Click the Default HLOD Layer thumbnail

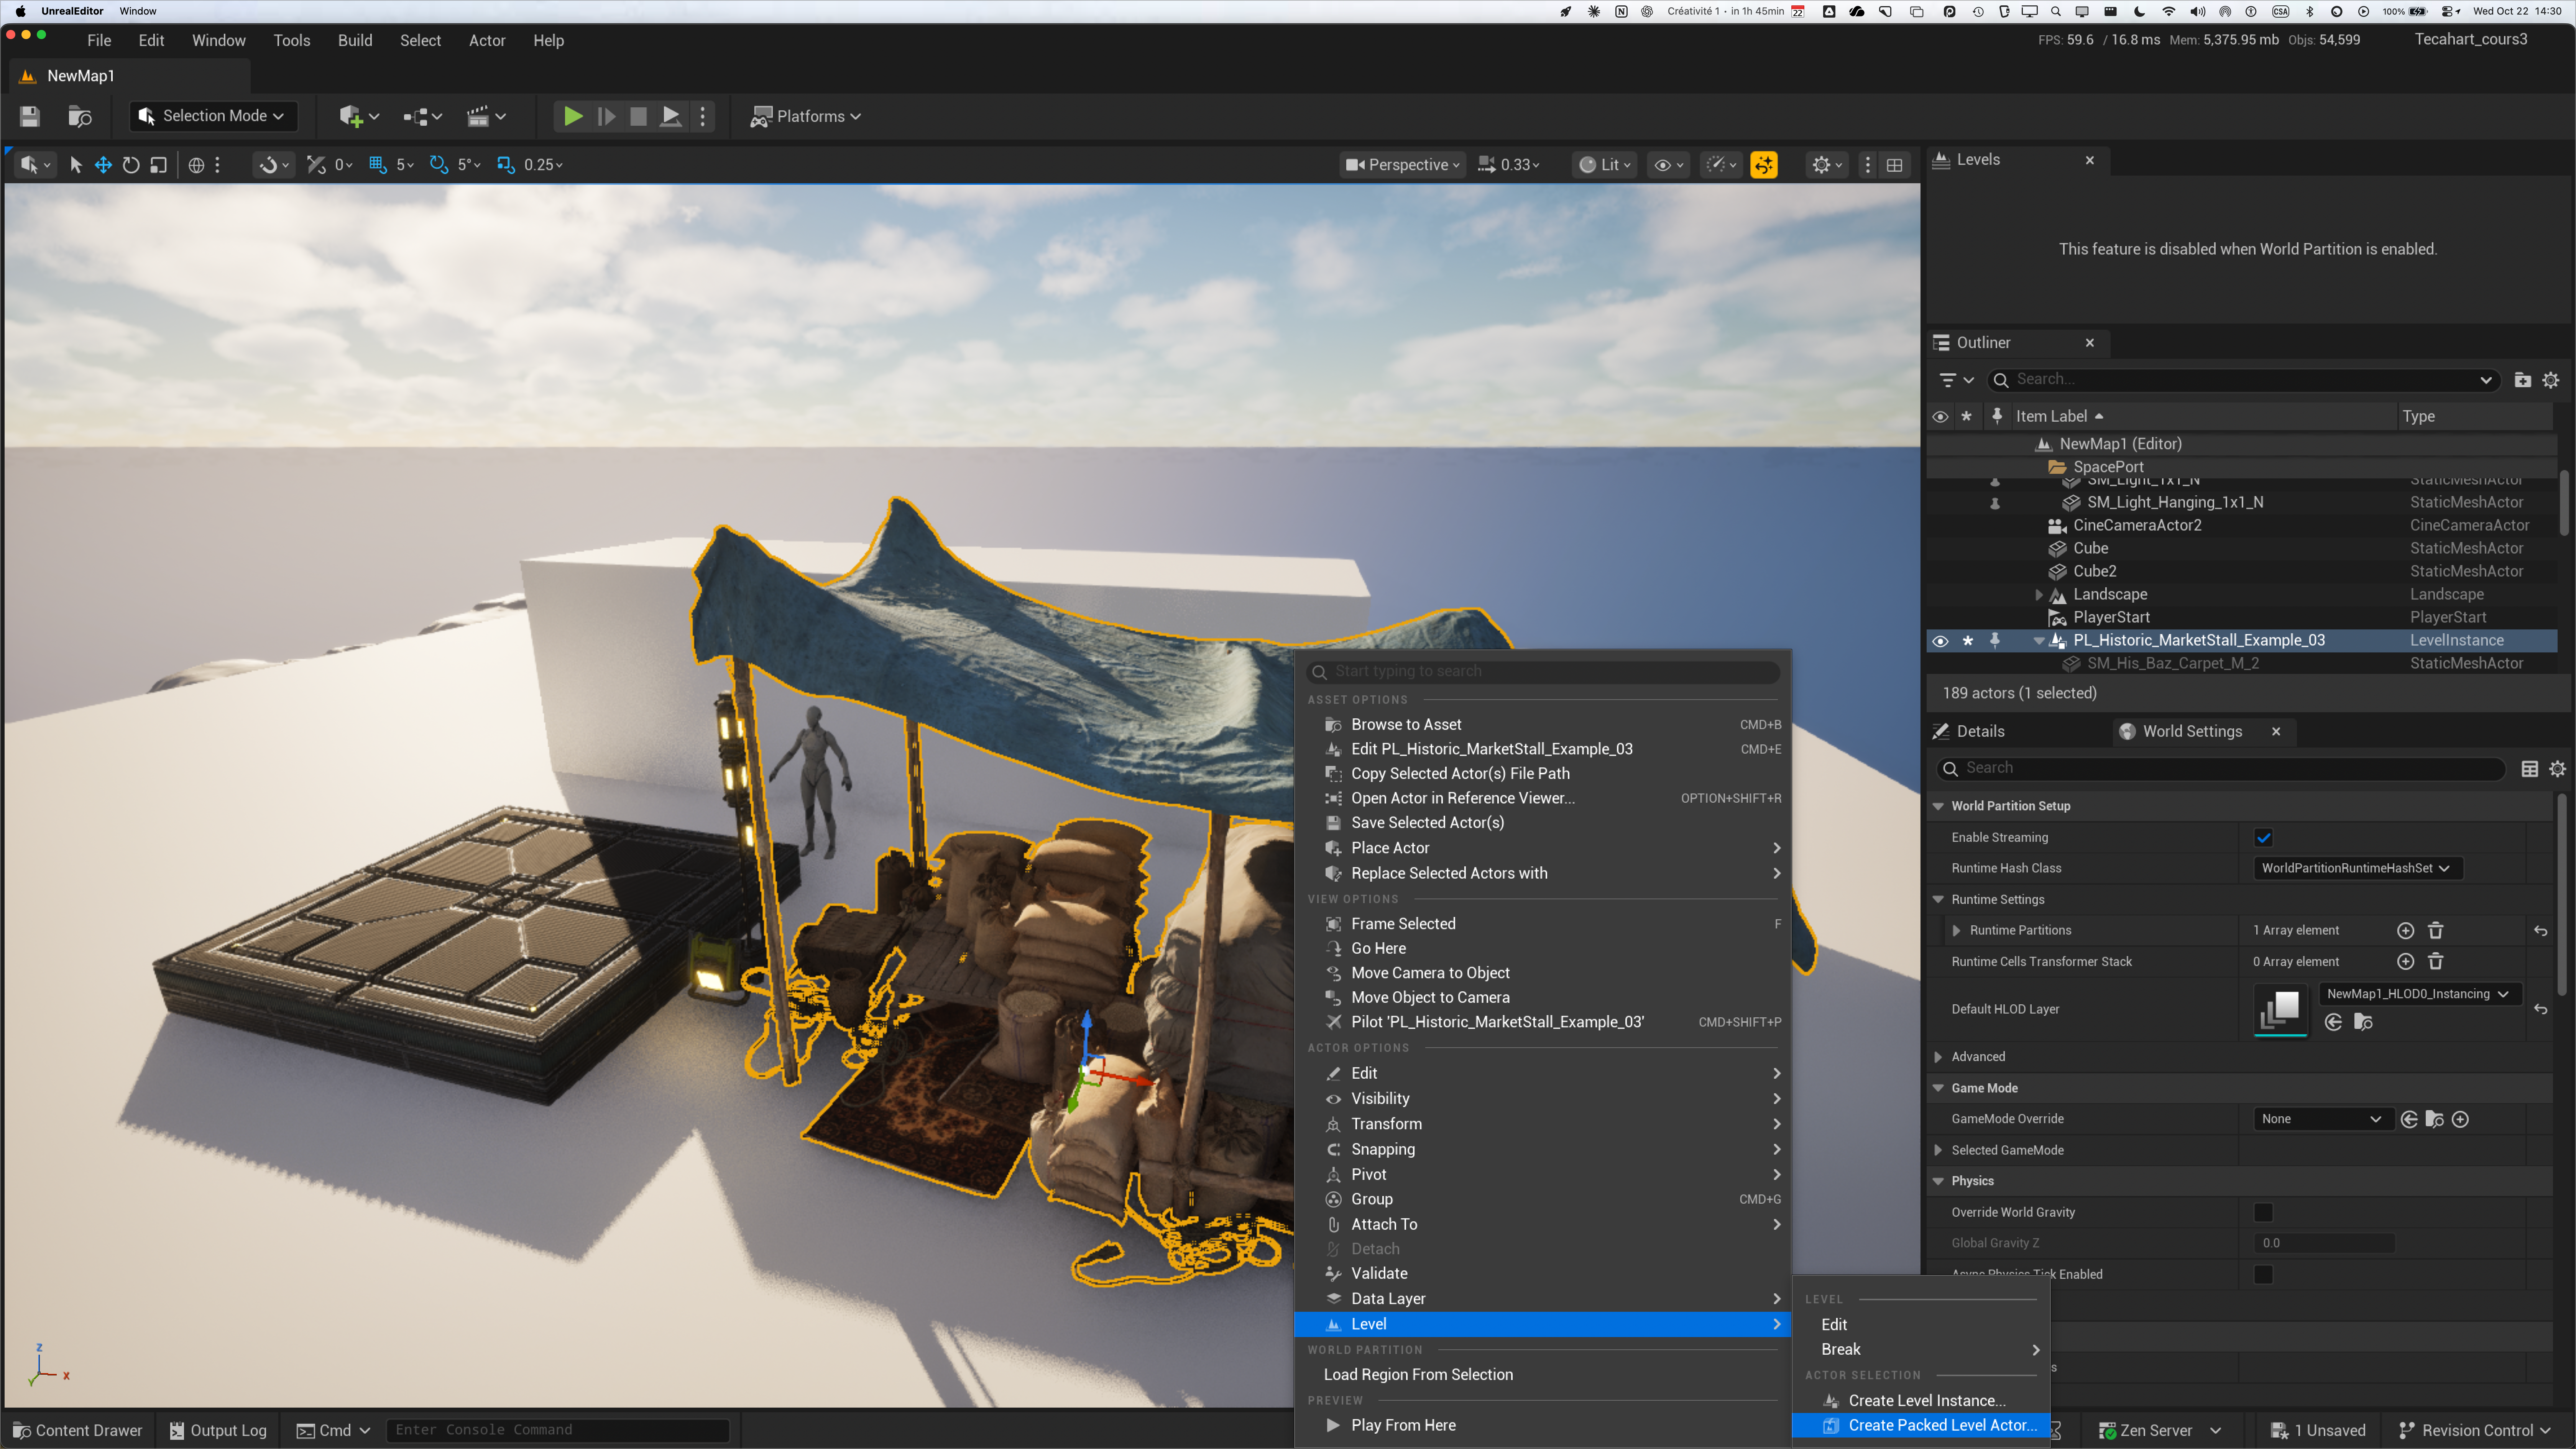[2281, 1010]
